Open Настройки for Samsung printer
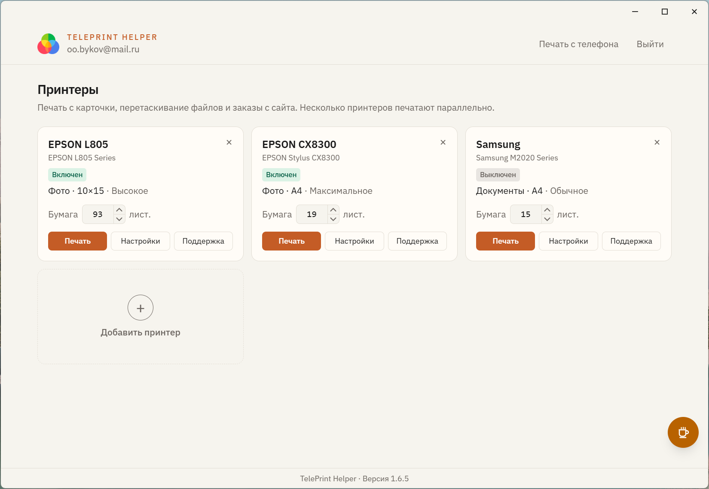The image size is (709, 489). coord(568,241)
